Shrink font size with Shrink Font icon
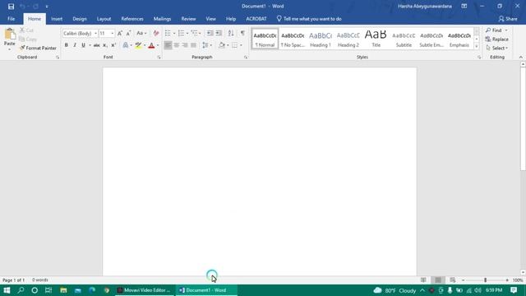Image resolution: width=526 pixels, height=296 pixels. click(x=128, y=33)
